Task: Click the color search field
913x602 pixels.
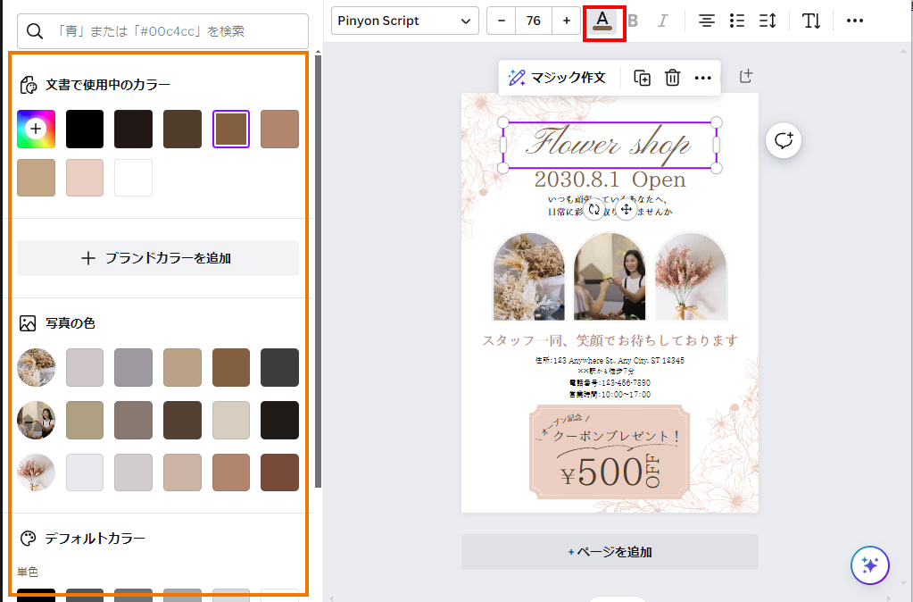Action: click(x=163, y=31)
